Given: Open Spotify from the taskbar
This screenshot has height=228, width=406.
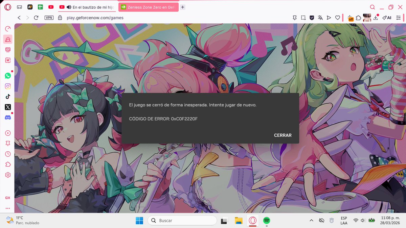Looking at the screenshot, I should 266,221.
